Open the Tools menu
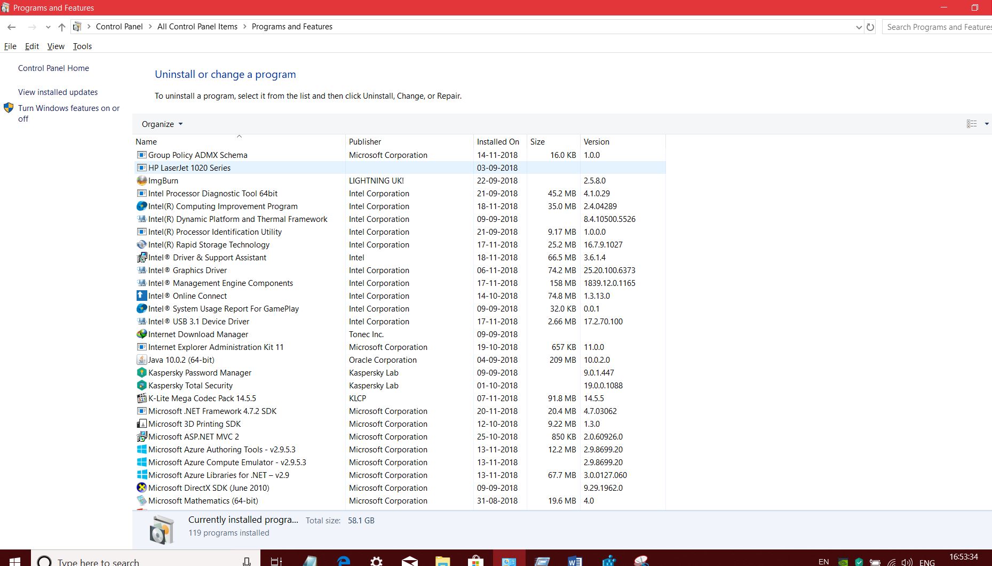This screenshot has width=992, height=566. (x=83, y=46)
